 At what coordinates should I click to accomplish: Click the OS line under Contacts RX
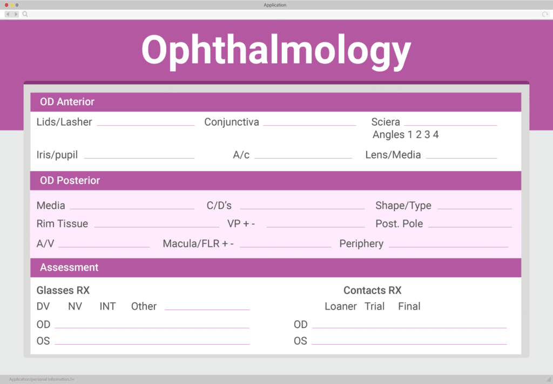pyautogui.click(x=410, y=341)
